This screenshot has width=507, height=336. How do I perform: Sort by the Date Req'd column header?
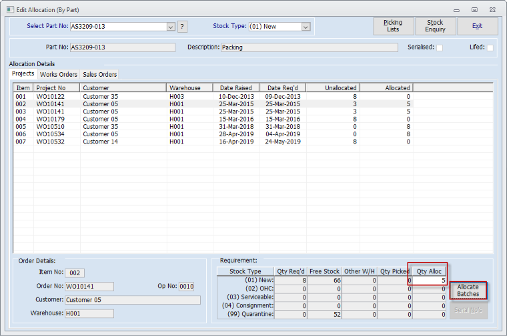pyautogui.click(x=283, y=88)
